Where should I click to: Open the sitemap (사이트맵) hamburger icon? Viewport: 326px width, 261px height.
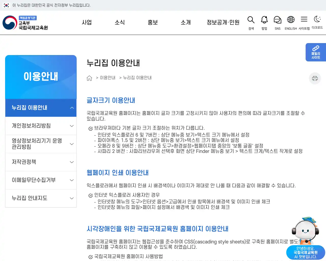(304, 20)
